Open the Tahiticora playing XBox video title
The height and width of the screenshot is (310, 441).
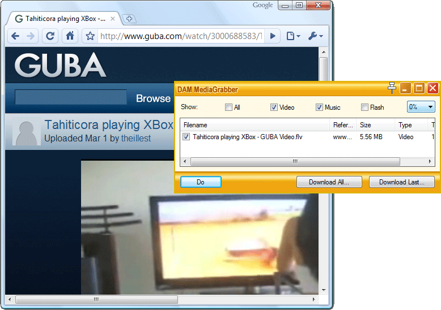[x=109, y=124]
